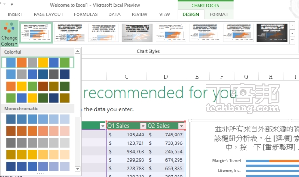Click color palette scroll up arrow
This screenshot has height=177, width=299.
coord(78,51)
